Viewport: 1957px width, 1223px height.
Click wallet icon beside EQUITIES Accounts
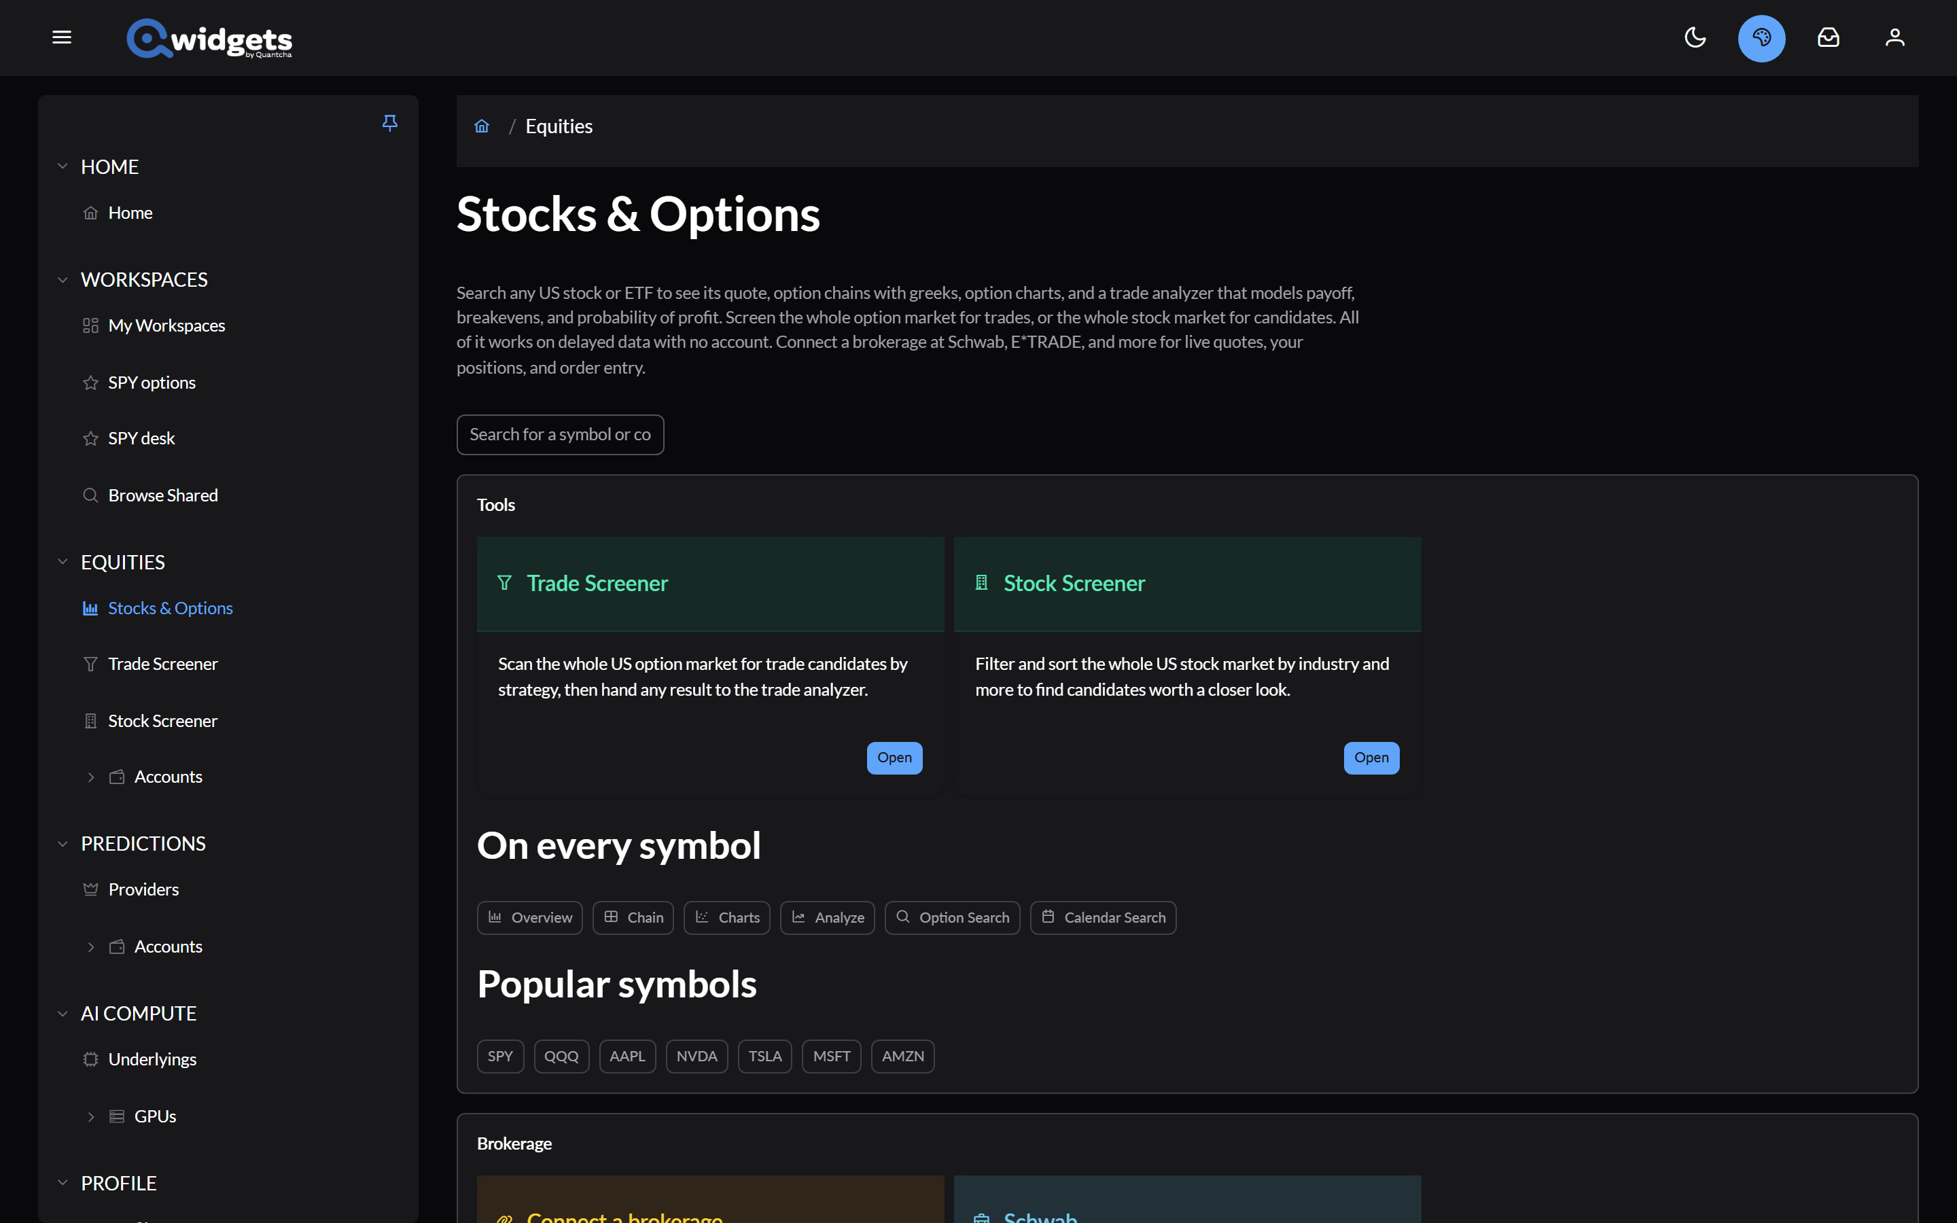coord(118,777)
